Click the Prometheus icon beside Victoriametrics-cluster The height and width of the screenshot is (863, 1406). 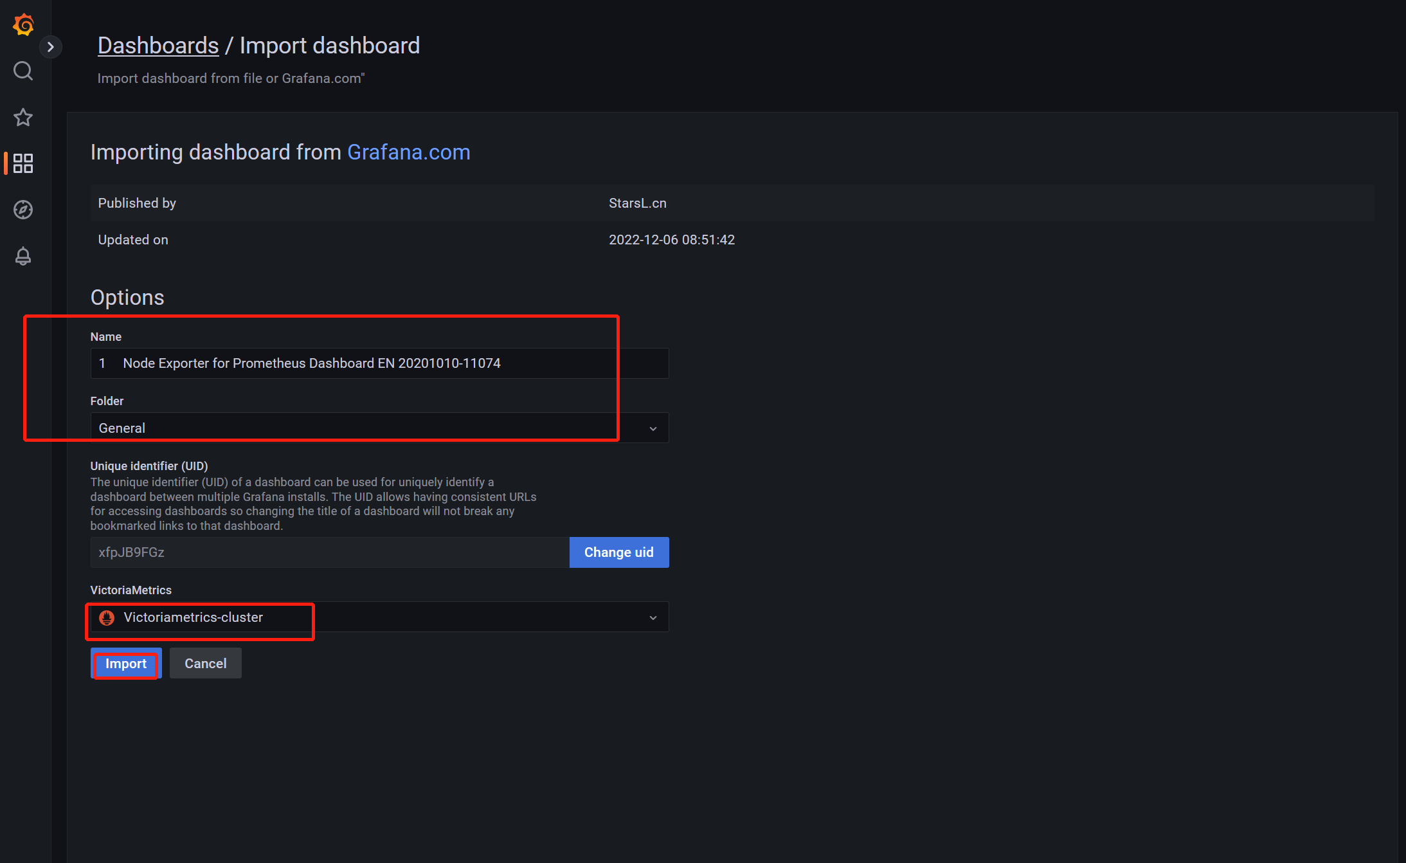[x=107, y=618]
